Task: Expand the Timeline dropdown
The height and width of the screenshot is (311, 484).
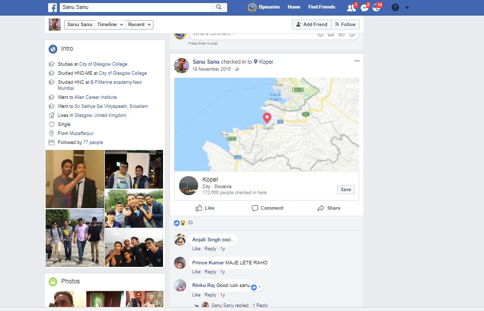Action: pyautogui.click(x=110, y=25)
